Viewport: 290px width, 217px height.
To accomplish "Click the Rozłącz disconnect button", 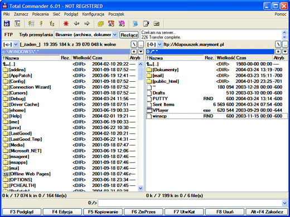I will pos(129,35).
